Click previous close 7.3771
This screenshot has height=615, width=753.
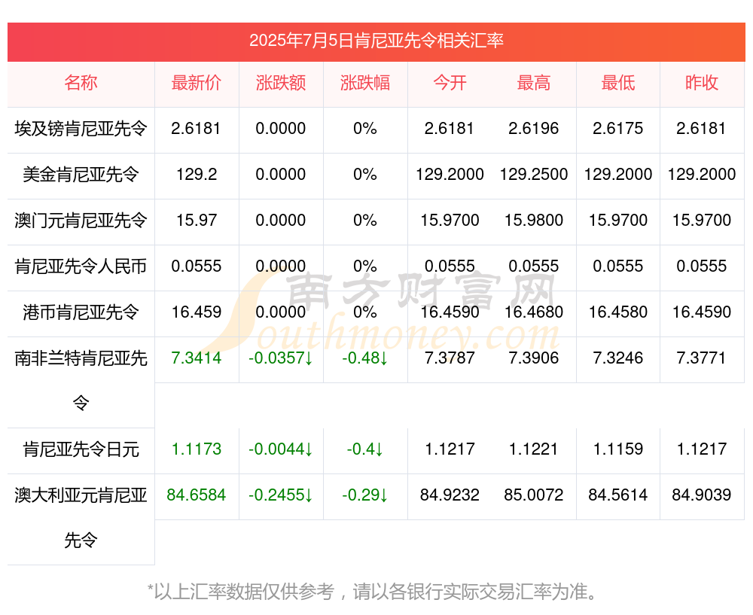pos(702,358)
